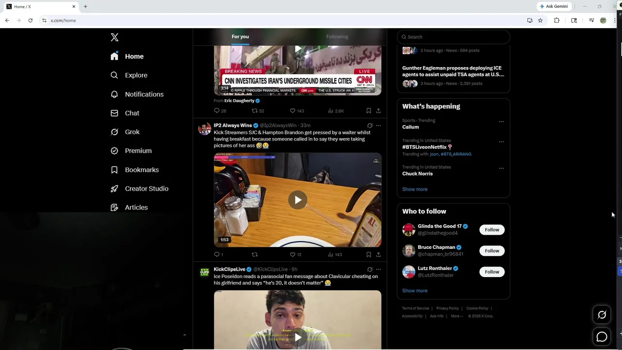Open KickClipsLive profile avatar
The height and width of the screenshot is (350, 622).
pos(205,273)
